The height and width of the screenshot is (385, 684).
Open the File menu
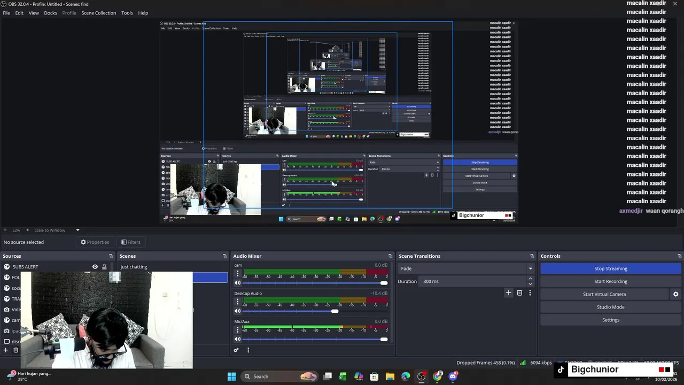pos(6,13)
